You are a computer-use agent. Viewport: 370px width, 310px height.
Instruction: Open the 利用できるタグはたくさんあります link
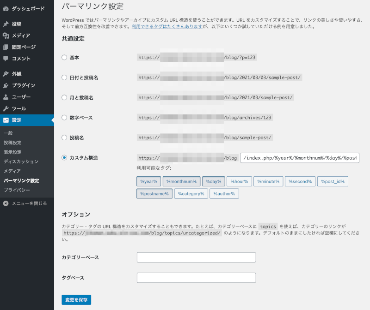pos(167,27)
